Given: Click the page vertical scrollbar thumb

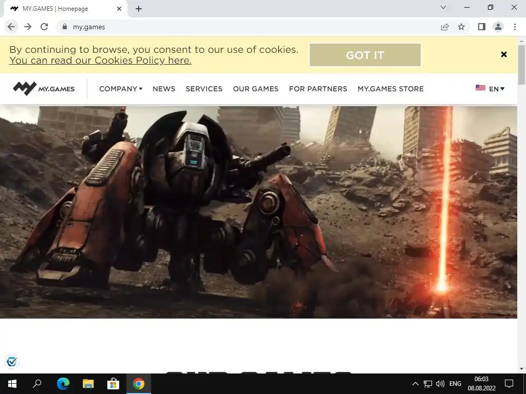Looking at the screenshot, I should 521,64.
